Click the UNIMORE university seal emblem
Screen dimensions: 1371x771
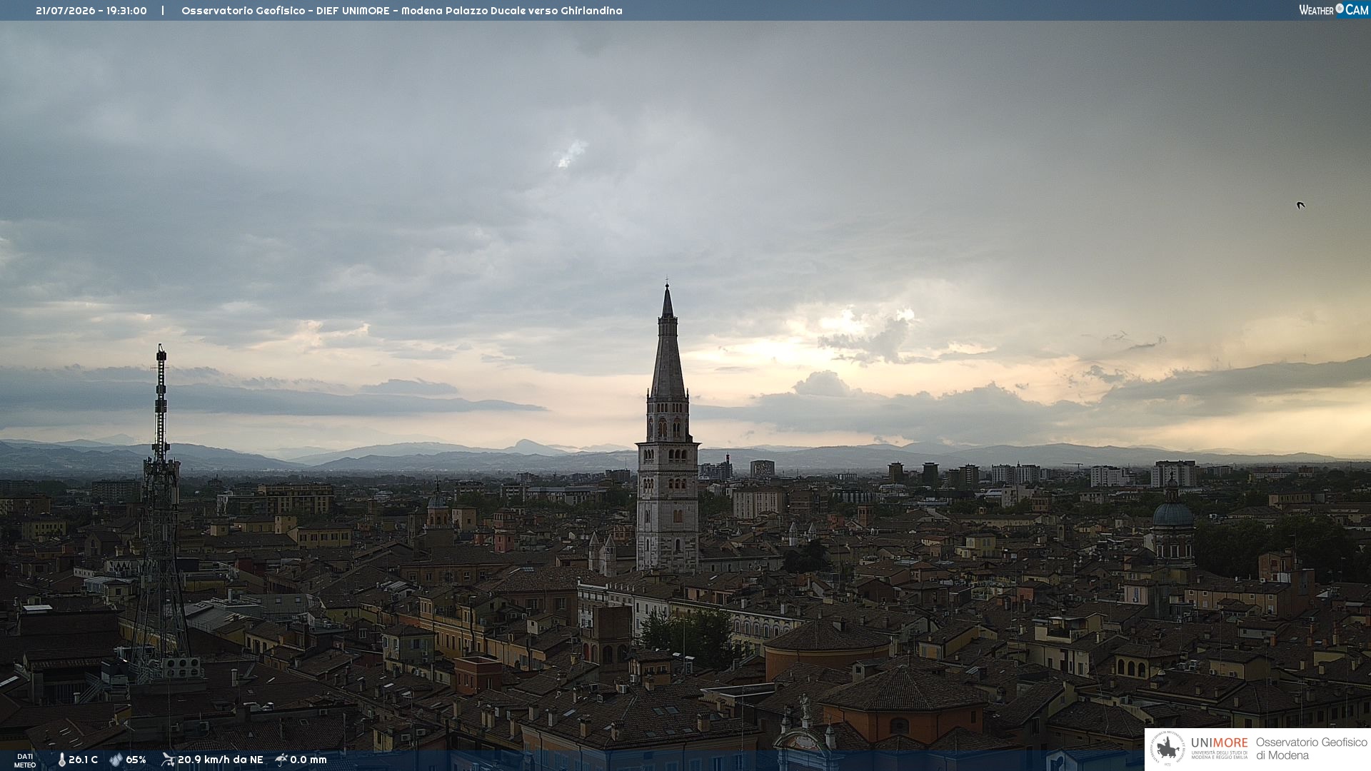pyautogui.click(x=1167, y=749)
